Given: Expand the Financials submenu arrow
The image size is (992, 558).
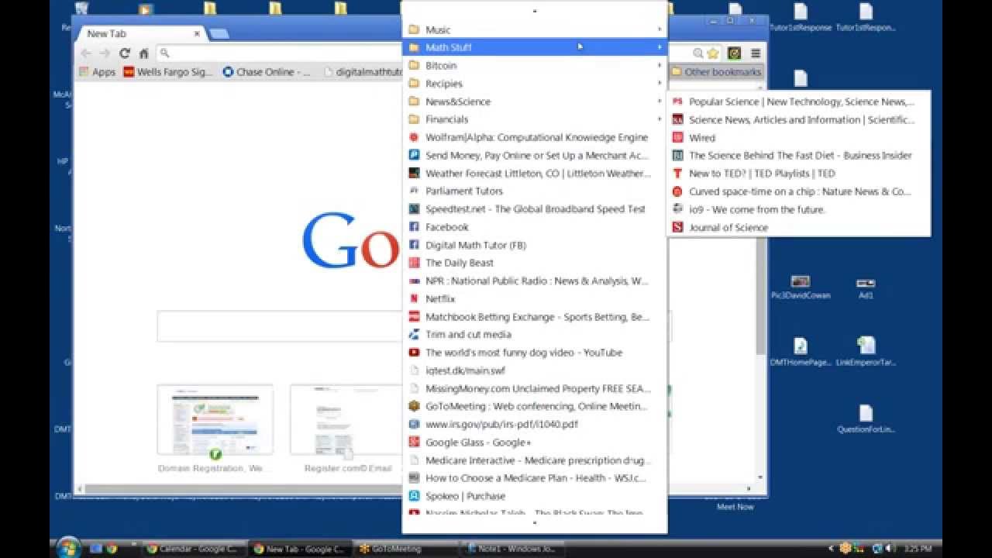Looking at the screenshot, I should (x=660, y=119).
